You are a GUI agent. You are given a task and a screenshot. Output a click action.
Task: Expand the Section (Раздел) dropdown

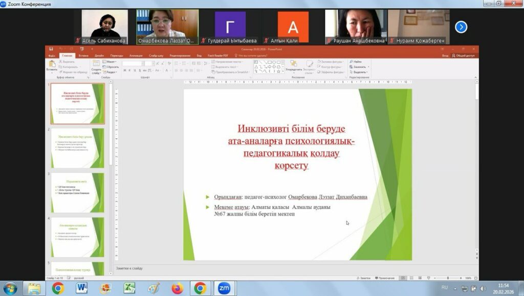click(111, 72)
